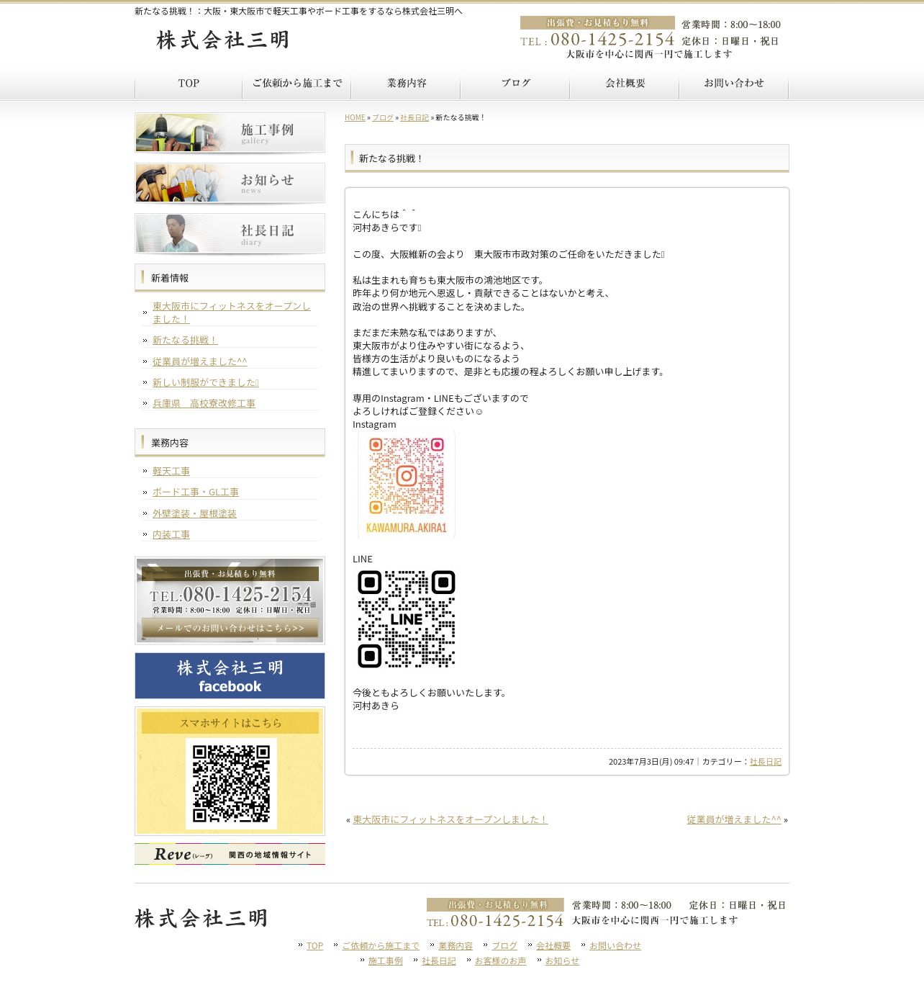
Task: Open 従業員が増えました^^ in the sidebar 新着情報 list
Action: coord(199,361)
